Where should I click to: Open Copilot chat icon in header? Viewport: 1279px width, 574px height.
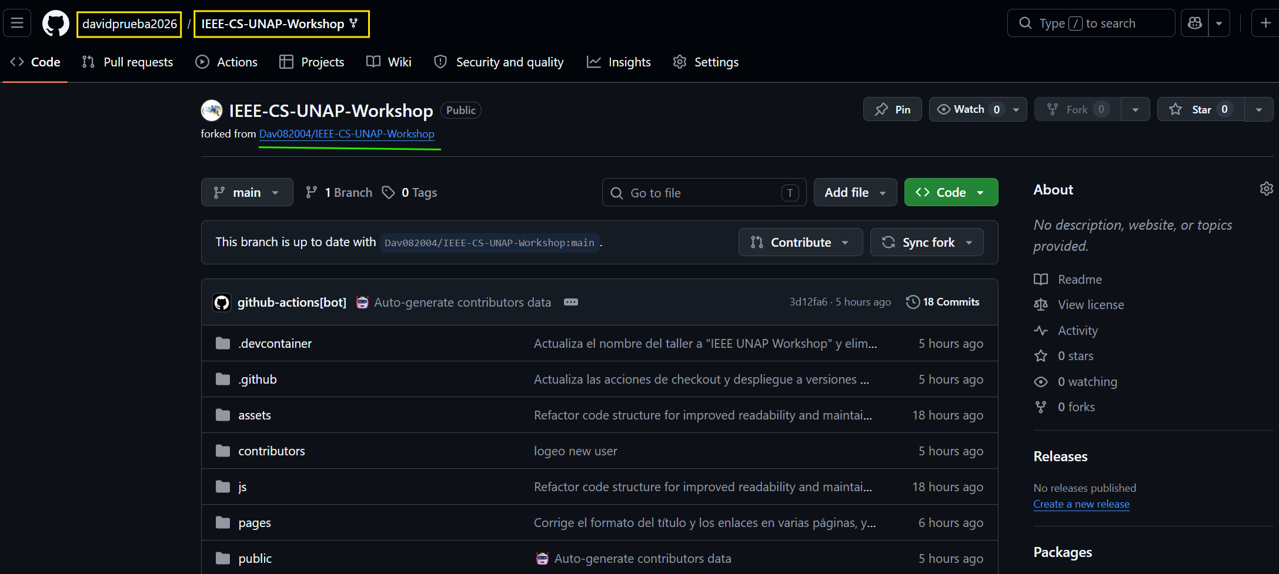(1195, 24)
